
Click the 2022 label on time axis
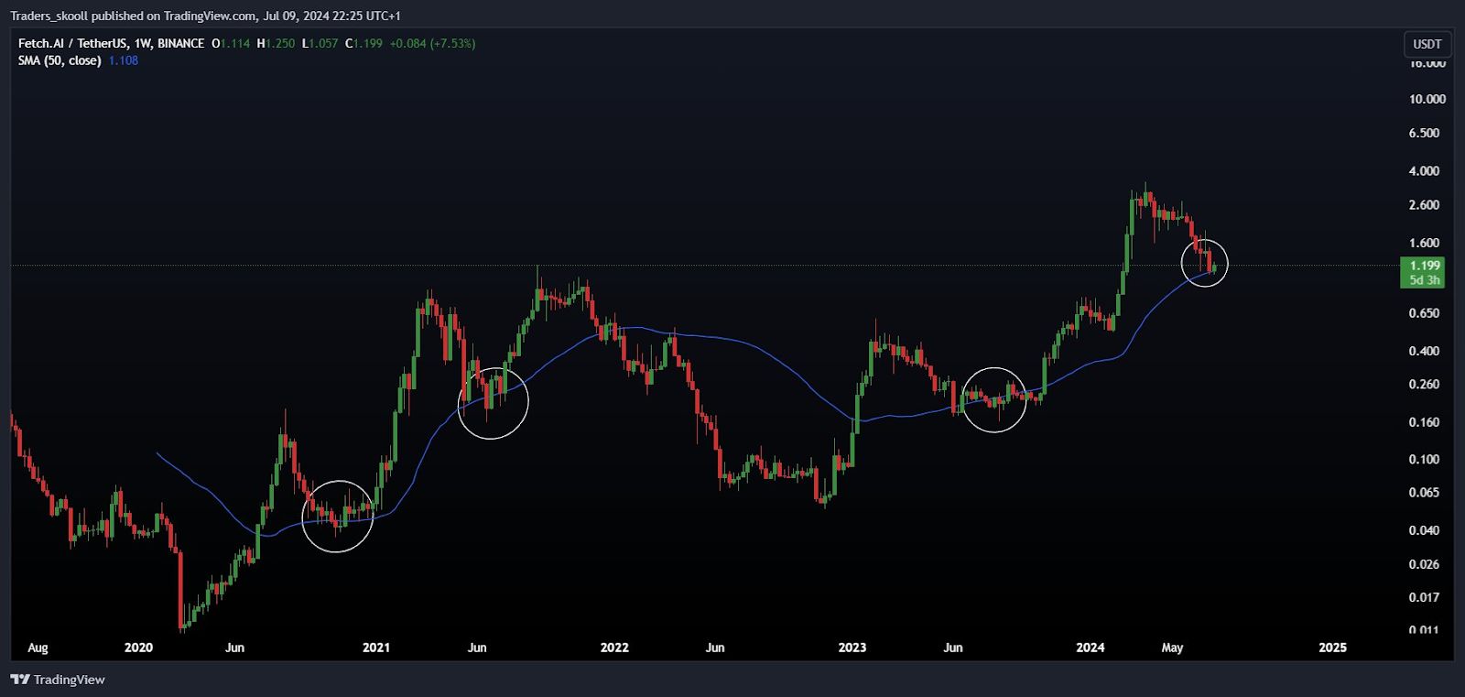pyautogui.click(x=614, y=648)
